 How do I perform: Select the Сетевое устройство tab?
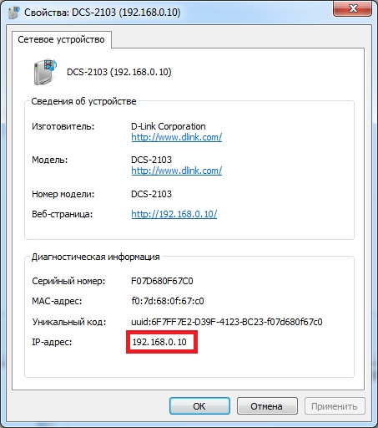tap(61, 39)
